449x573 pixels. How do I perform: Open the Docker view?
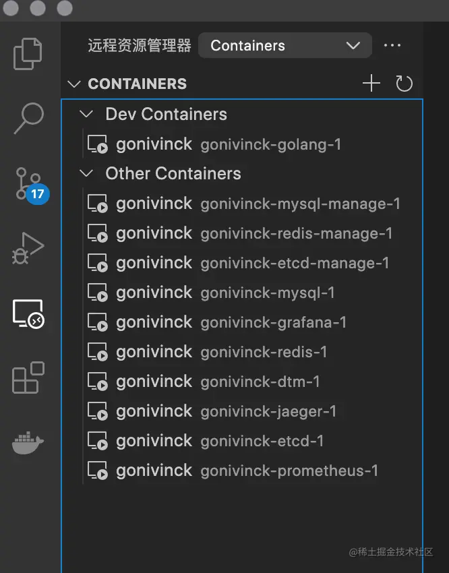tap(28, 443)
